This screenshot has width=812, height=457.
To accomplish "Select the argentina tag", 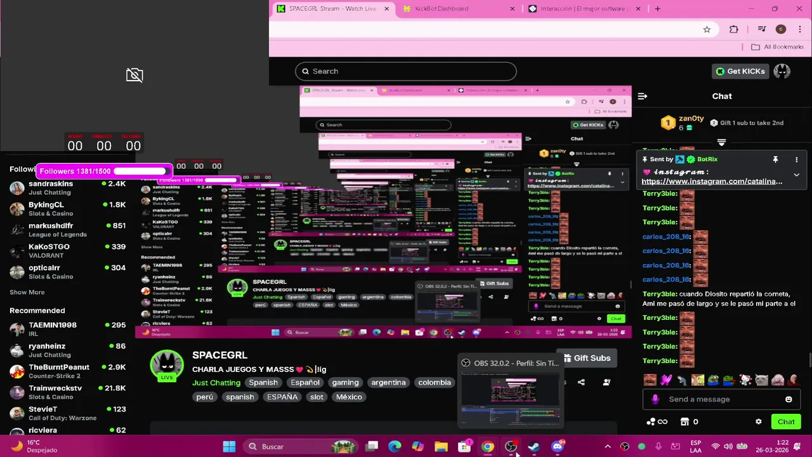I will click(x=388, y=383).
